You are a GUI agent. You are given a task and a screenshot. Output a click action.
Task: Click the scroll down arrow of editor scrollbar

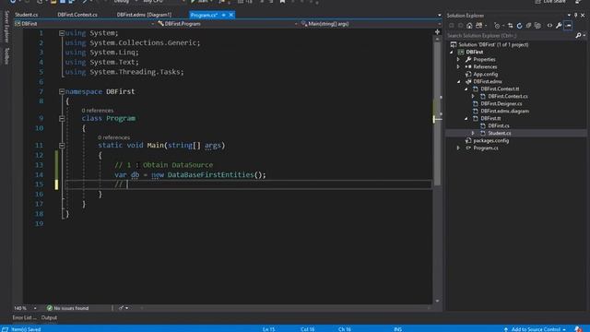tap(437, 301)
